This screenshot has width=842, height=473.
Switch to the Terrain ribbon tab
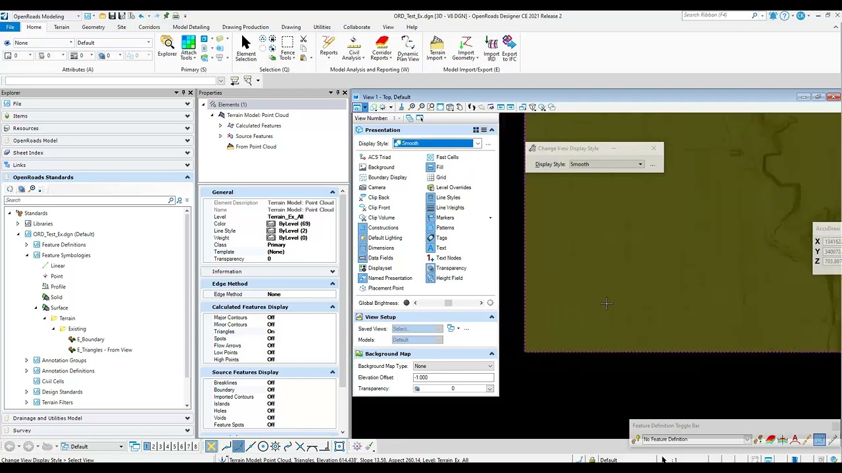pyautogui.click(x=61, y=27)
